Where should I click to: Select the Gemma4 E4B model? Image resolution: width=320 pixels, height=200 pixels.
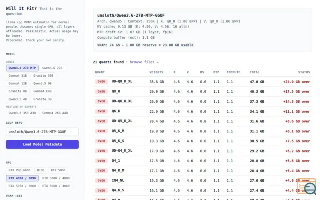point(42,91)
